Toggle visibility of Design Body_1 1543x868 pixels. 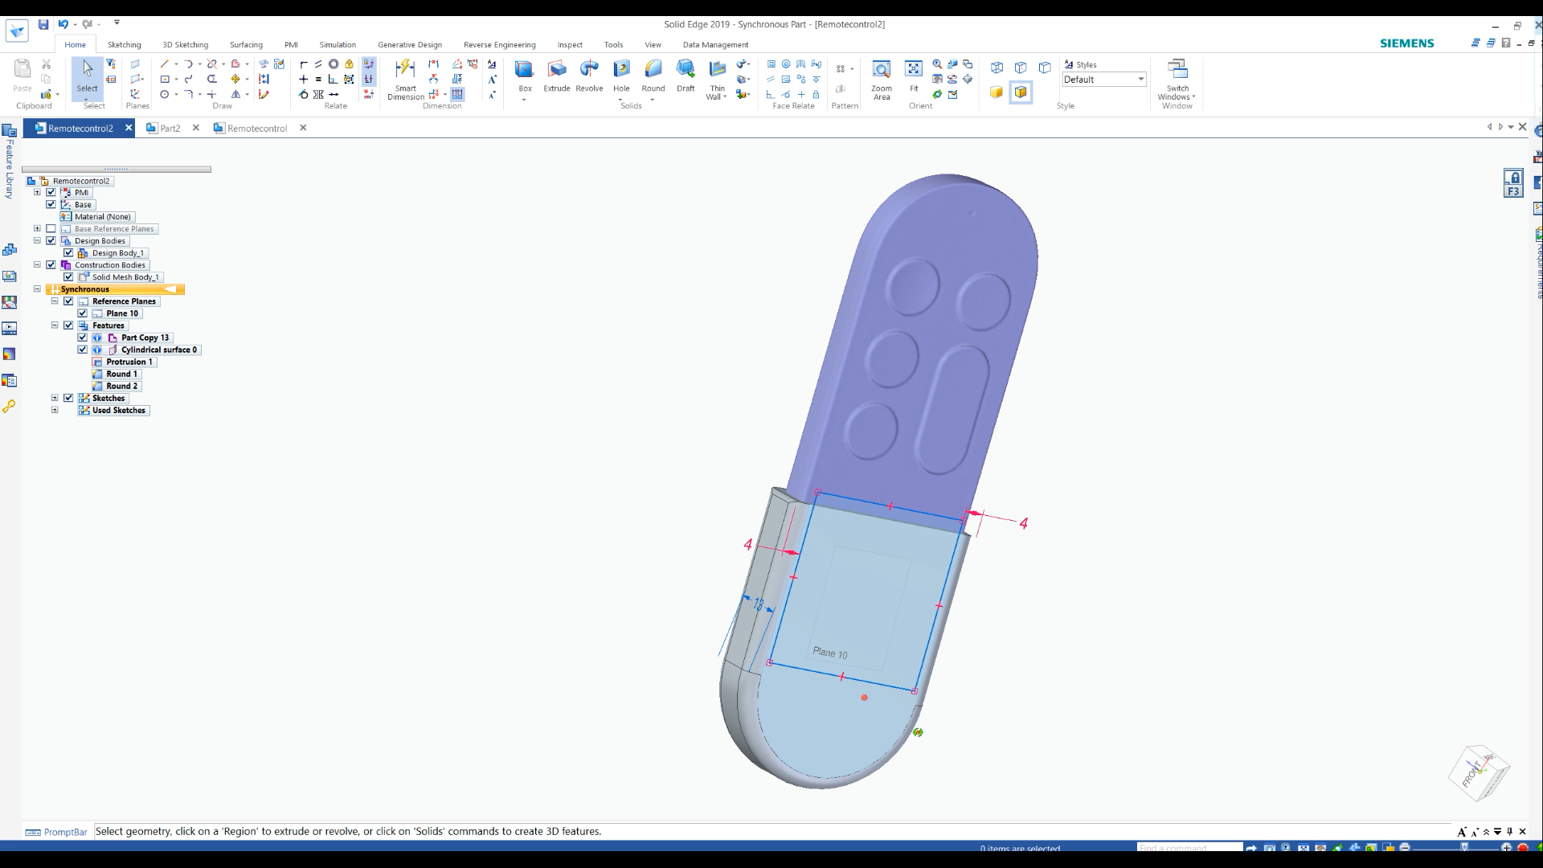tap(67, 252)
